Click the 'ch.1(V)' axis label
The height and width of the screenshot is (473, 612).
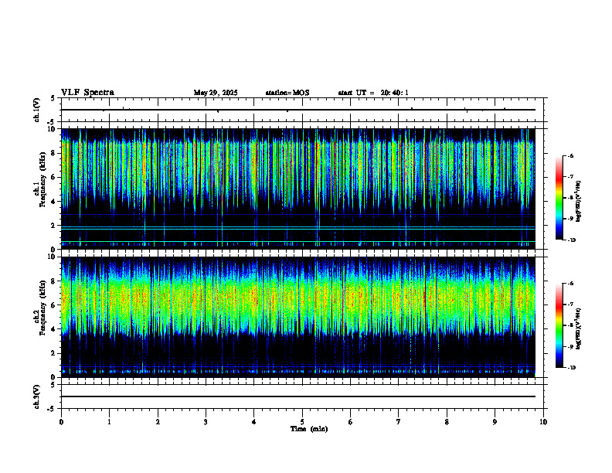click(37, 110)
